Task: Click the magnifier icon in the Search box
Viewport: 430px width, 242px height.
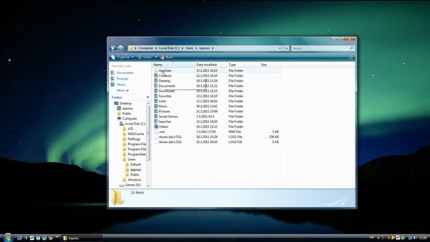Action: click(351, 48)
